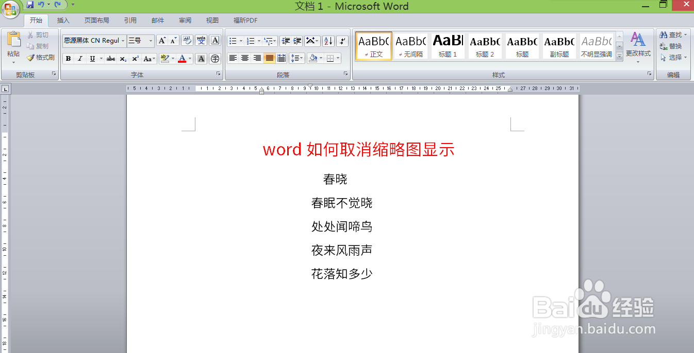This screenshot has height=353, width=694.
Task: Apply red font color
Action: (x=182, y=59)
